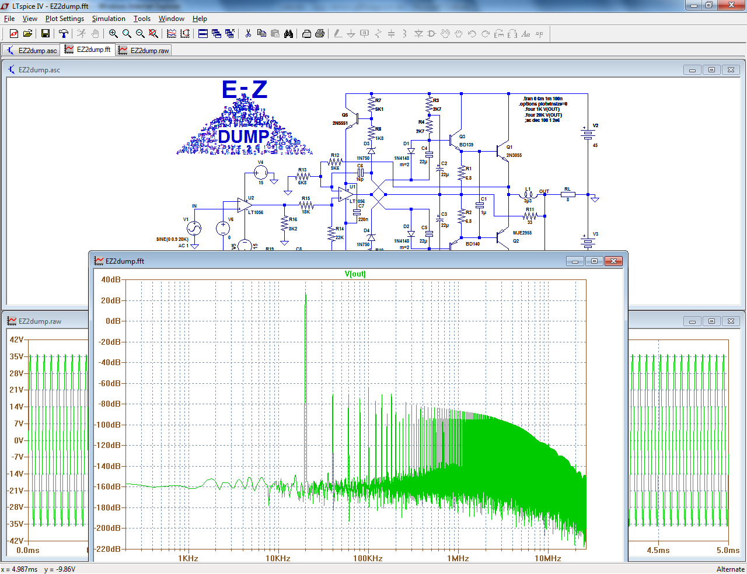747x574 pixels.
Task: Open the Simulation menu
Action: (x=109, y=19)
